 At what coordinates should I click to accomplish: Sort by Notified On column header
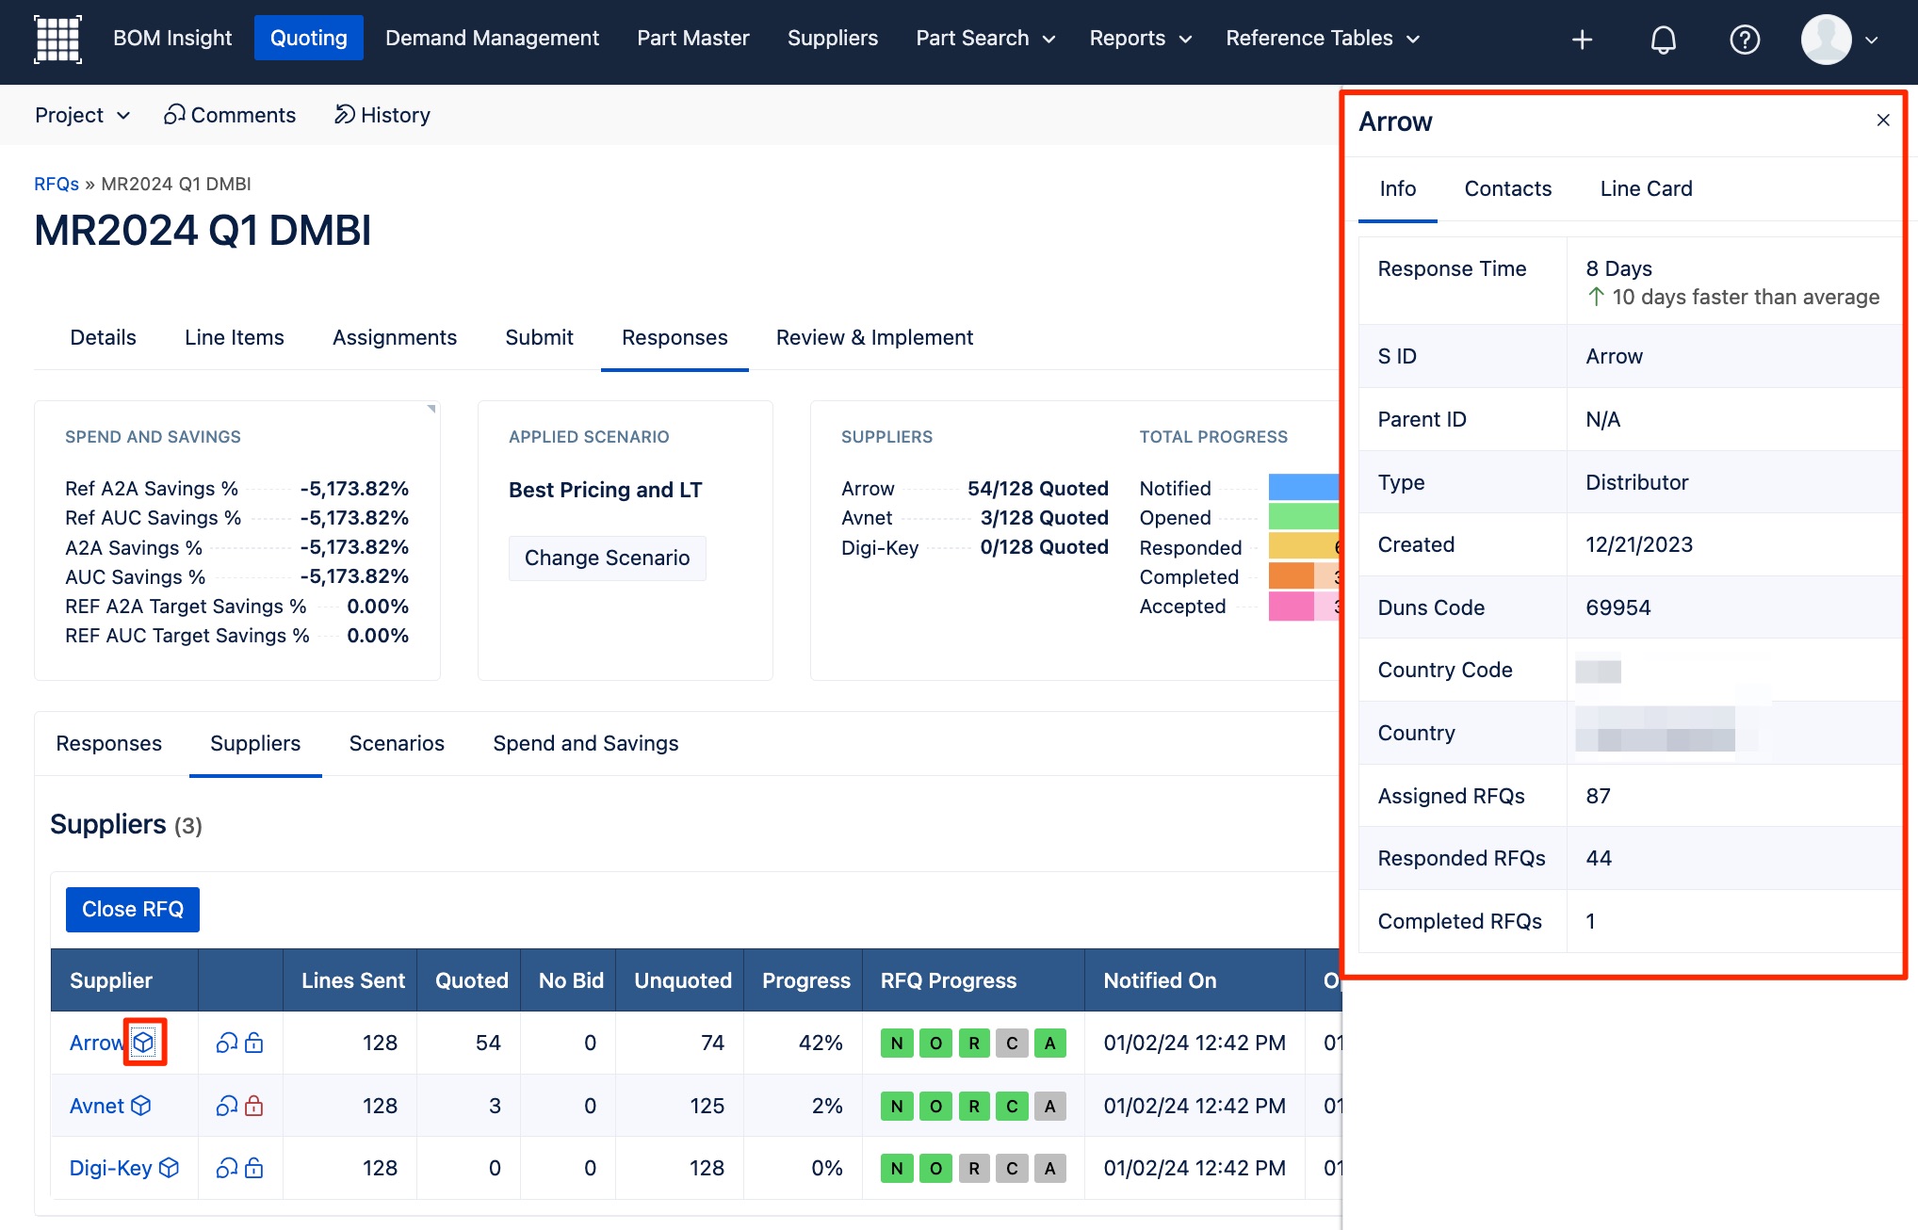pos(1195,980)
